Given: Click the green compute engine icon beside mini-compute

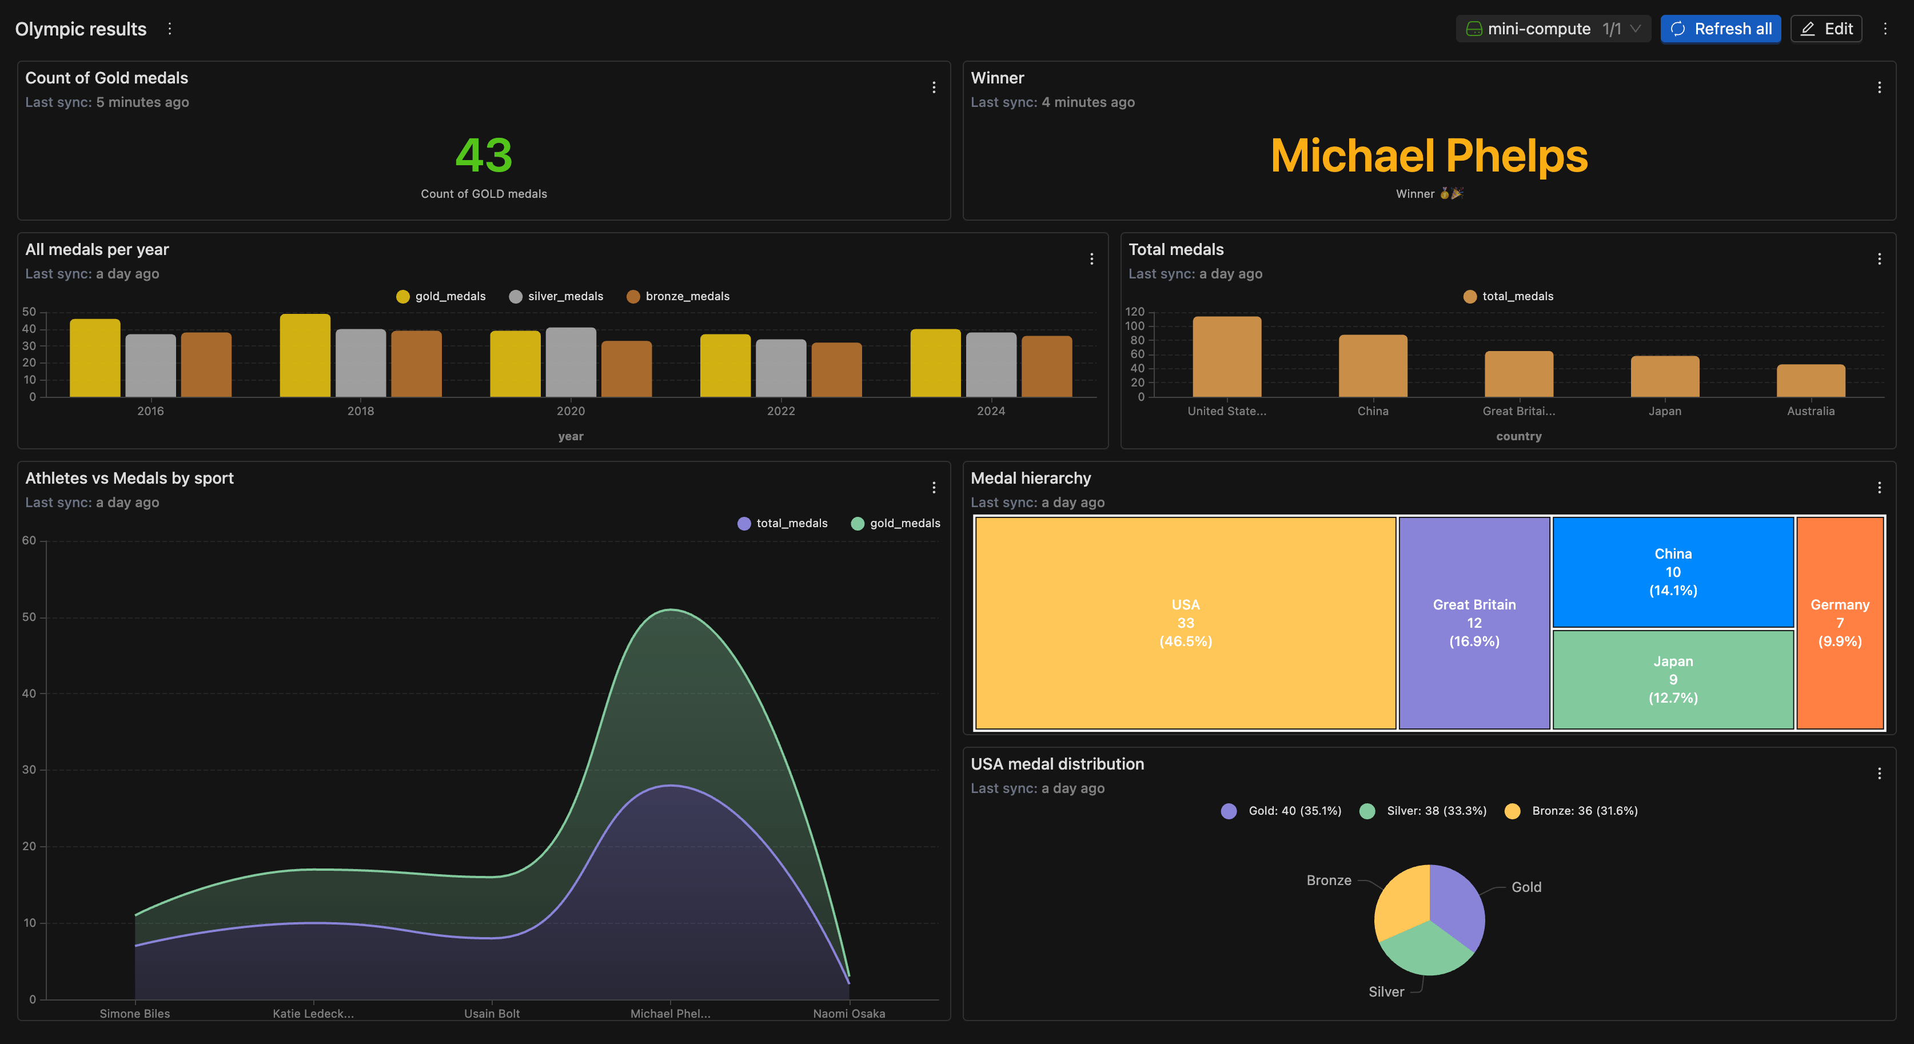Looking at the screenshot, I should [1475, 29].
